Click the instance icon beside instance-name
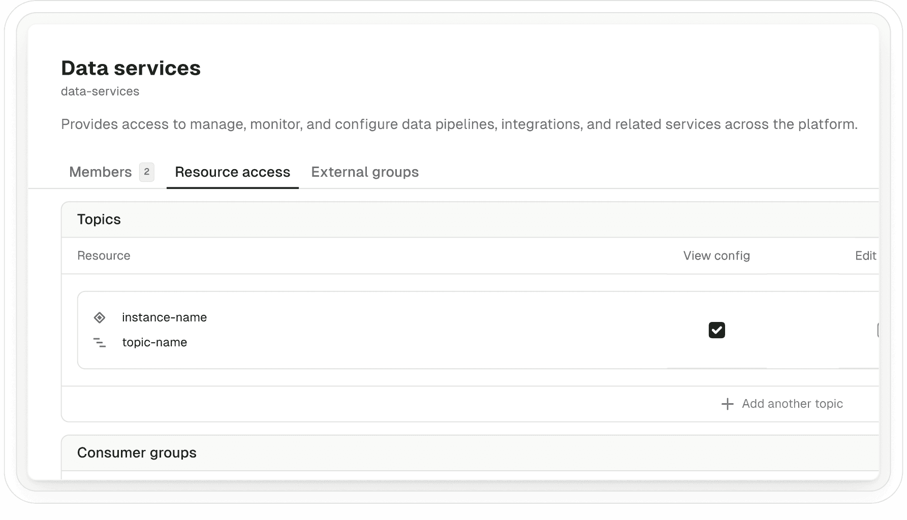The image size is (907, 520). coord(100,317)
